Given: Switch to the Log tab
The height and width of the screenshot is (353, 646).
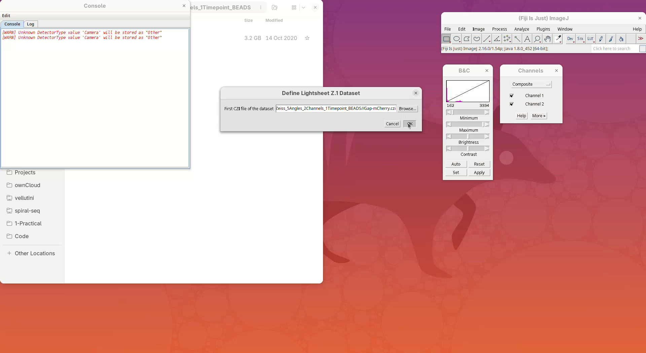Looking at the screenshot, I should tap(31, 24).
